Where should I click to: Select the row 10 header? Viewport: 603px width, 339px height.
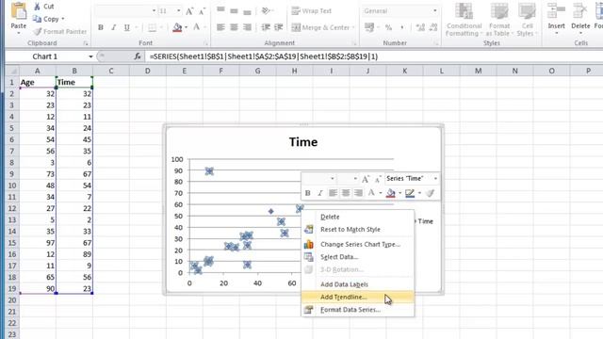point(12,186)
